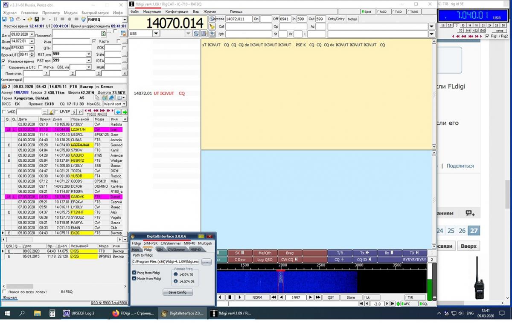Expand the Мода BPSK63 dropdown
This screenshot has width=512, height=323.
[32, 48]
